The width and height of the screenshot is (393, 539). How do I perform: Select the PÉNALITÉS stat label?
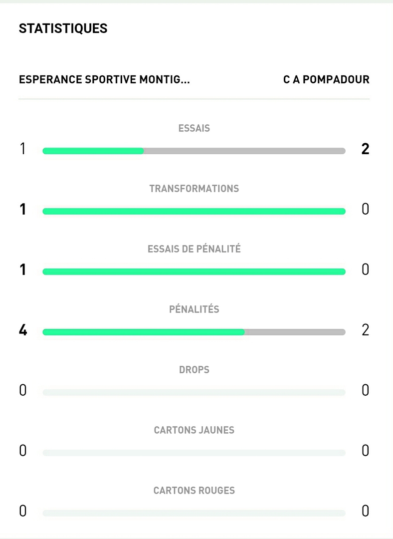pyautogui.click(x=194, y=309)
